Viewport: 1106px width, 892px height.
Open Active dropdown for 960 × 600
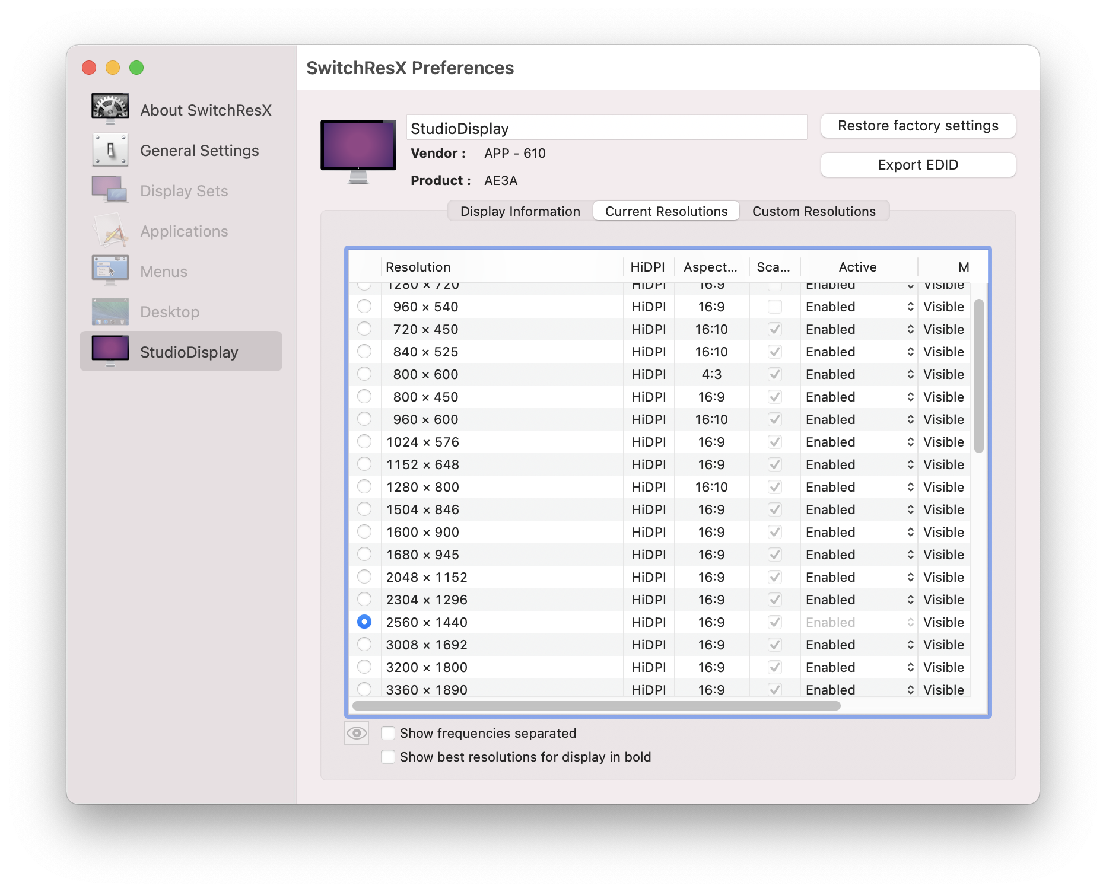860,419
